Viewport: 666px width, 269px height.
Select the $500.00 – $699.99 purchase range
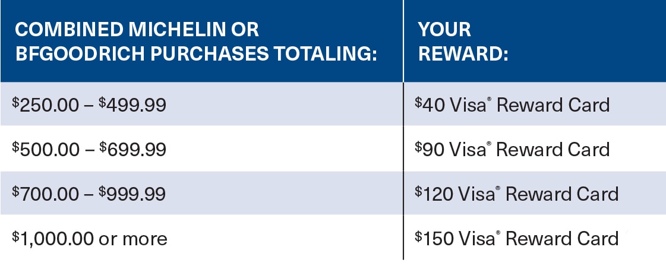coord(89,150)
